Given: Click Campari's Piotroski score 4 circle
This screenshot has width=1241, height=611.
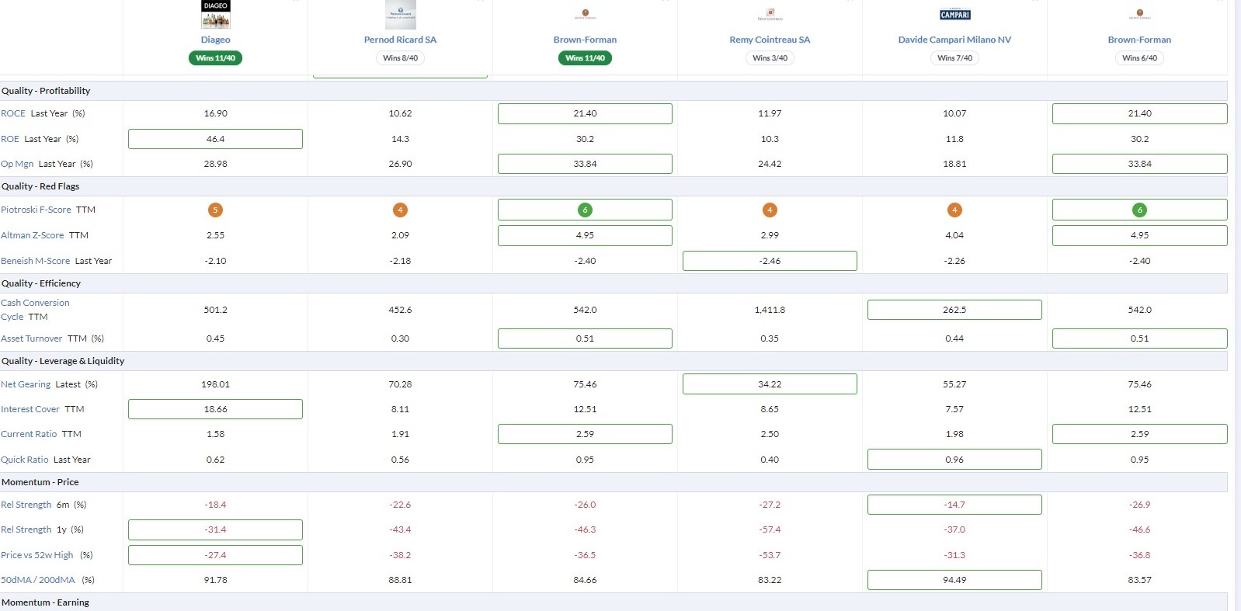Looking at the screenshot, I should pos(954,210).
